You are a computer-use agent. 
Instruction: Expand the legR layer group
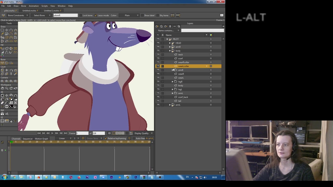pyautogui.click(x=172, y=82)
